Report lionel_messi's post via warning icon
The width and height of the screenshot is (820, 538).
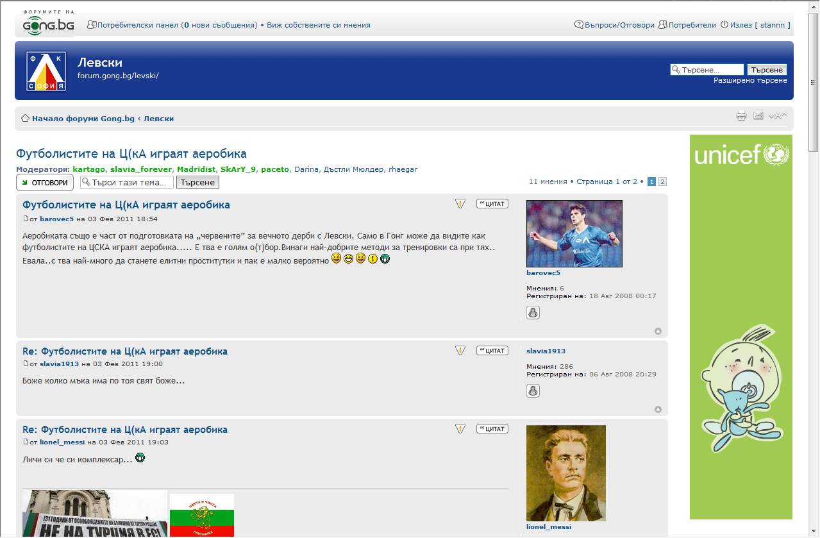(460, 428)
